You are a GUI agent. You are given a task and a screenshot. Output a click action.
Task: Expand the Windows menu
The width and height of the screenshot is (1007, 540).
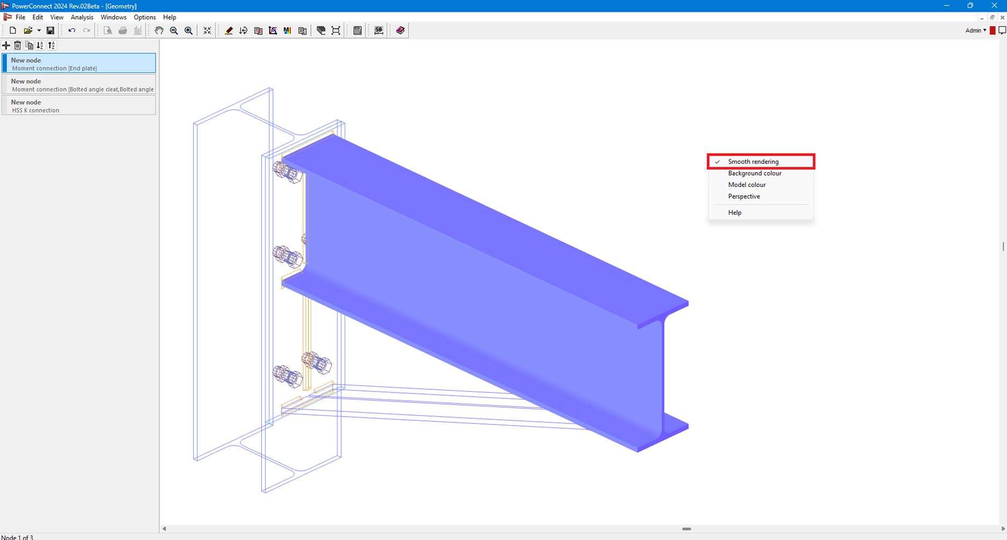(x=113, y=17)
